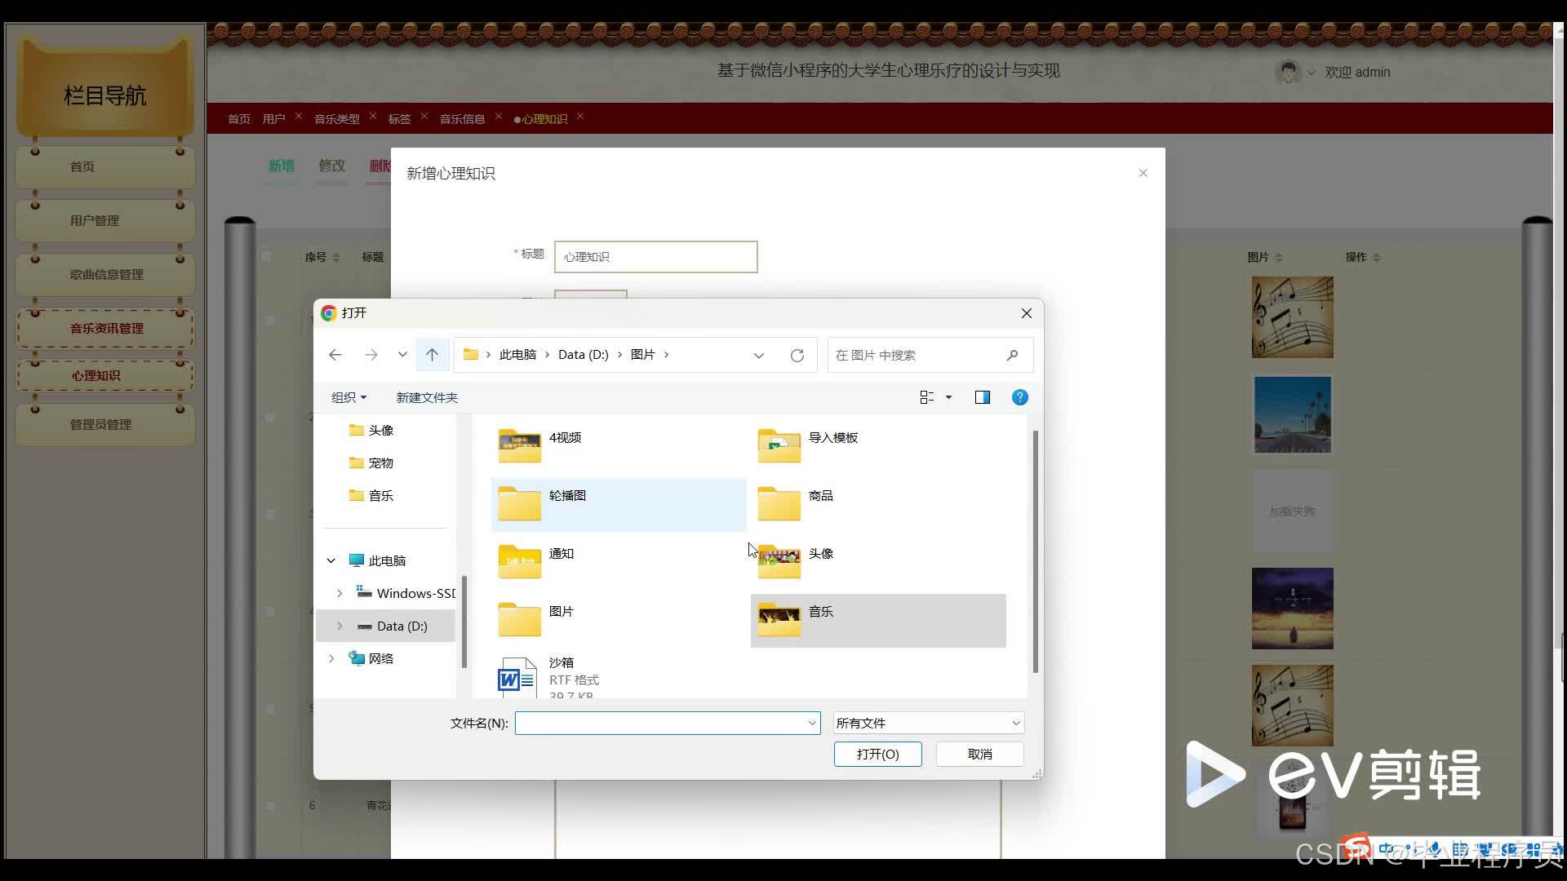Refresh the folder listing
Image resolution: width=1567 pixels, height=881 pixels.
pos(797,356)
